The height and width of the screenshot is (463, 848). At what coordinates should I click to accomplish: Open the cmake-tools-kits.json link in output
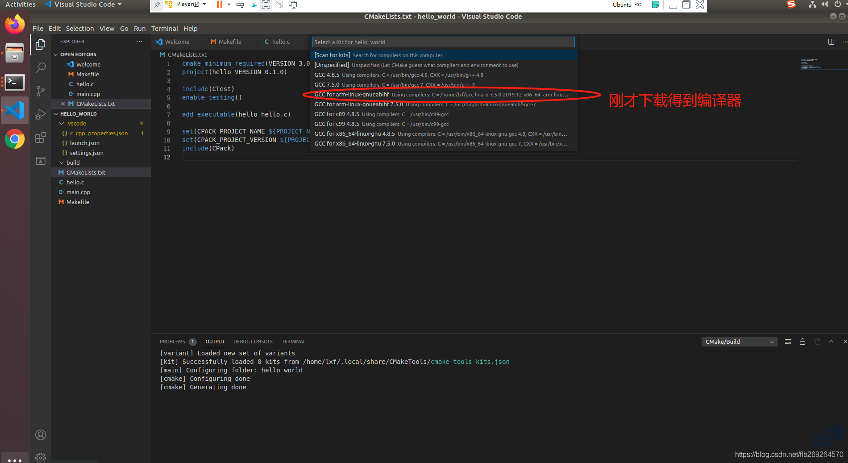click(x=470, y=362)
